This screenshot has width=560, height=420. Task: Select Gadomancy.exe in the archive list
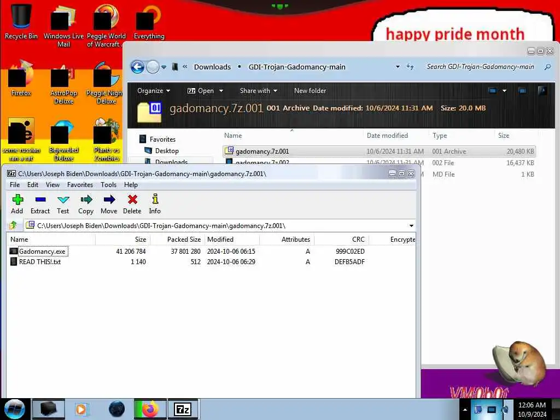click(x=42, y=252)
